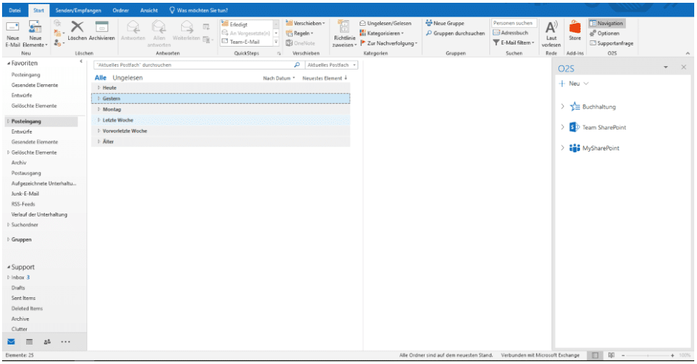Expand the Letzte Woche mail group
Screen dimensions: 697x364
pos(99,120)
